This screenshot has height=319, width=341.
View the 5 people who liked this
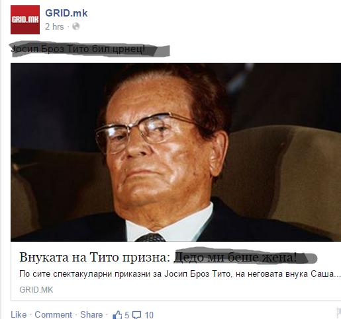[x=126, y=315]
